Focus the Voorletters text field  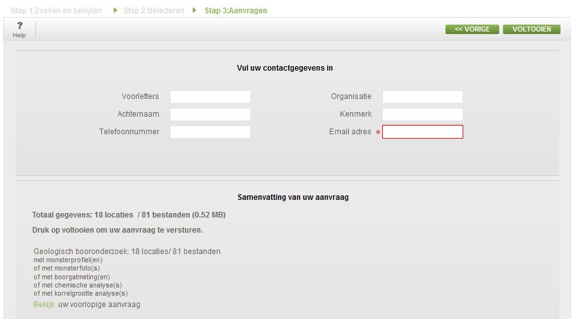point(210,96)
